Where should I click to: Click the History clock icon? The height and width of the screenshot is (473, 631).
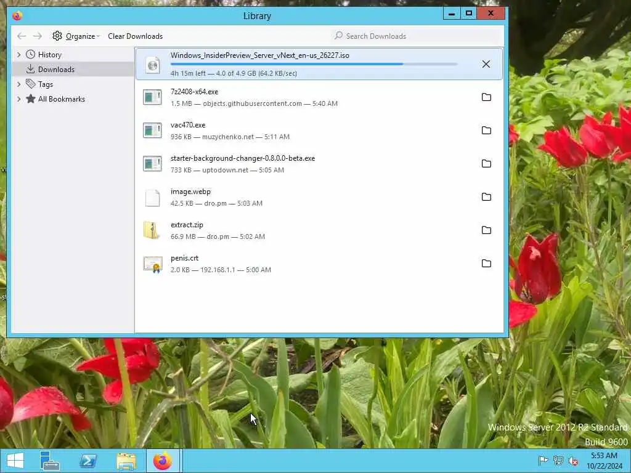(31, 54)
